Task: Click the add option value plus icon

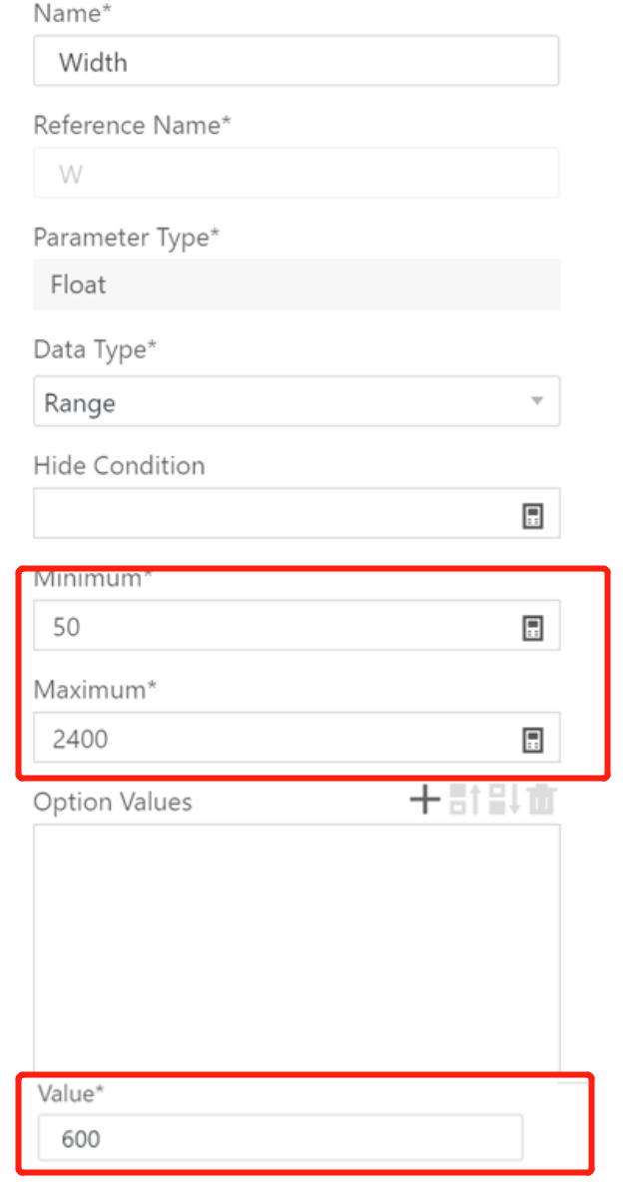Action: coord(425,800)
